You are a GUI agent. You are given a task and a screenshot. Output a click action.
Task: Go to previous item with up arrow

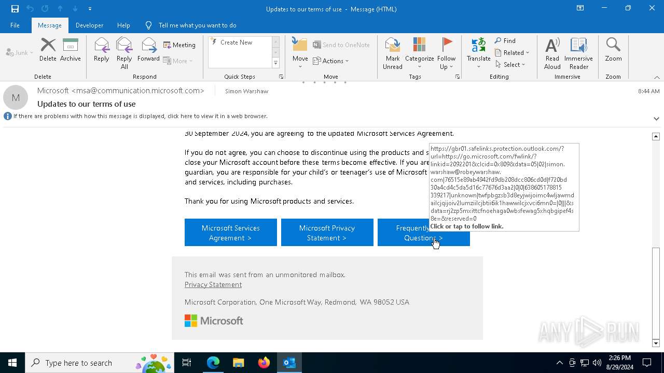60,9
